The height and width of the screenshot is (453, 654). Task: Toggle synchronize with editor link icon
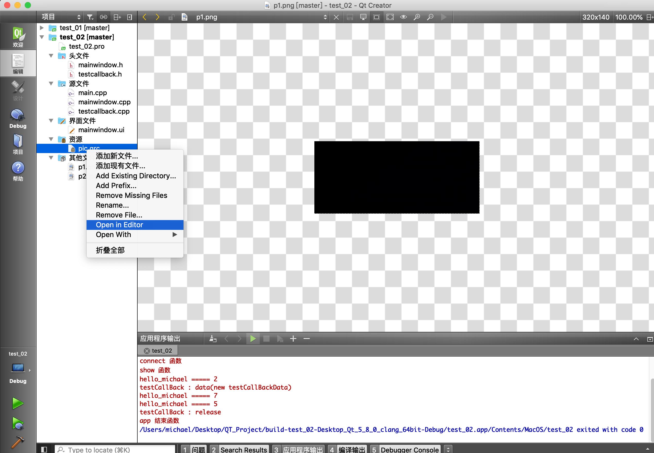click(104, 17)
